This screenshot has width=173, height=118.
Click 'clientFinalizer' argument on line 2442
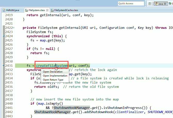pyautogui.click(x=129, y=112)
